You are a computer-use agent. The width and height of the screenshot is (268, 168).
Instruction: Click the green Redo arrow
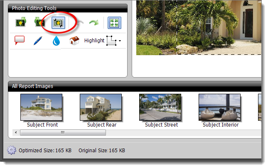click(94, 23)
